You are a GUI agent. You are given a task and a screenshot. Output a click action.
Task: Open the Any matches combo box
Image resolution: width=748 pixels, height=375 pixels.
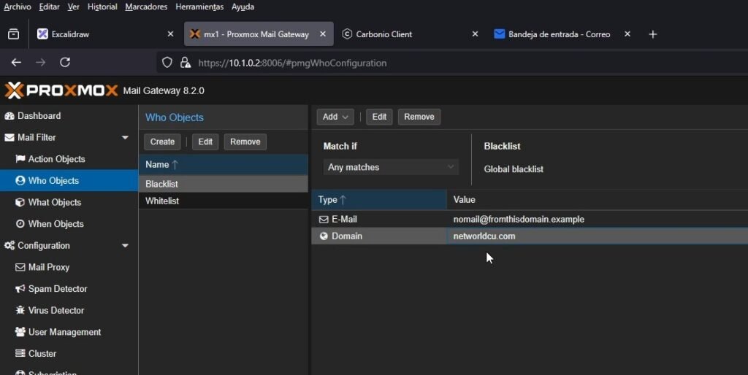point(391,167)
